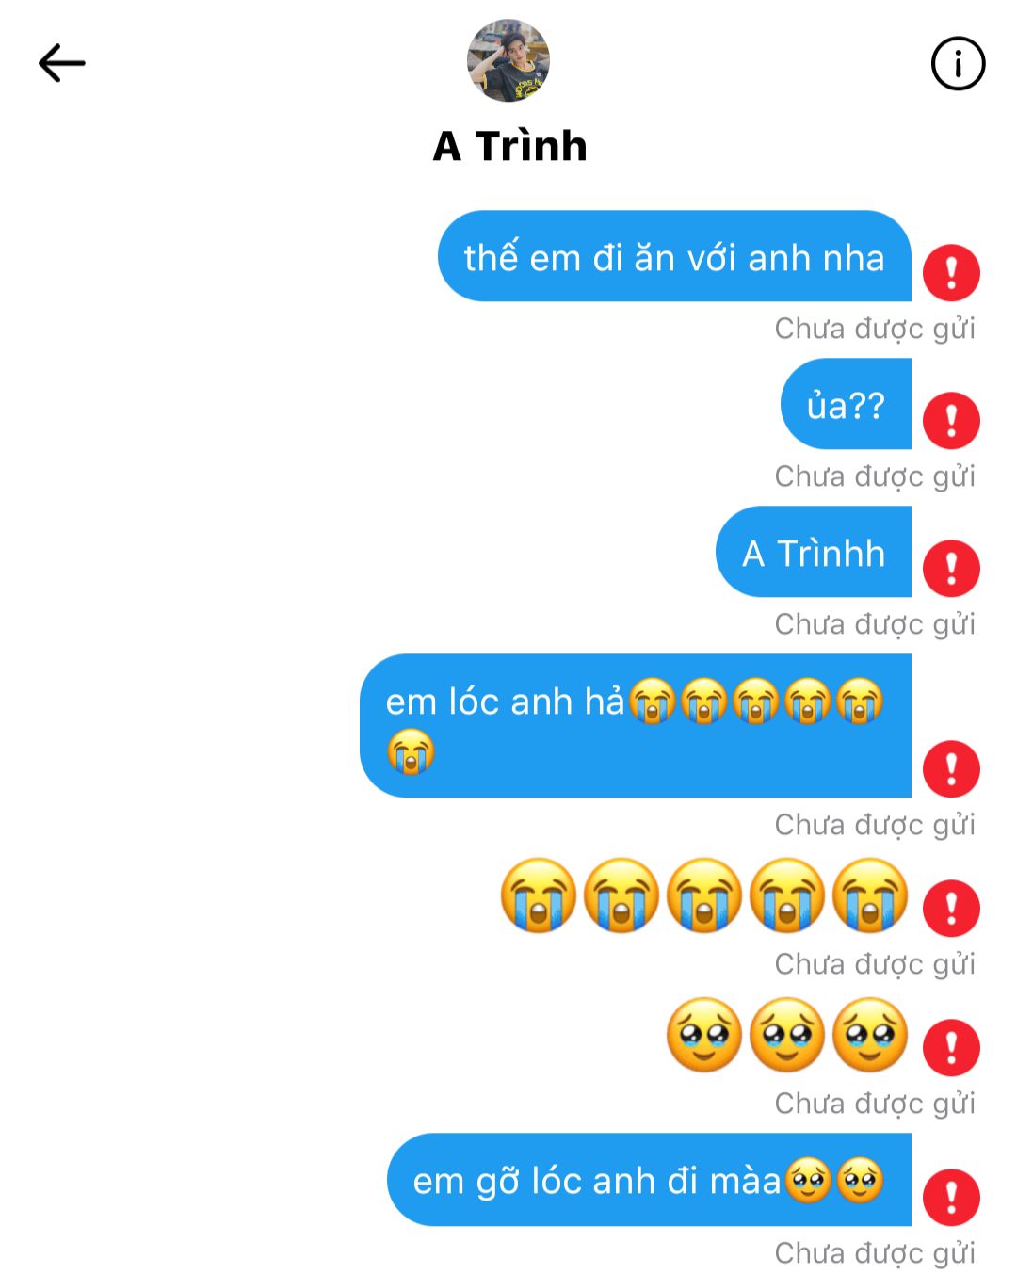
Task: Select the 'em gỡ lóc anh đi màa' bubble
Action: click(x=649, y=1180)
